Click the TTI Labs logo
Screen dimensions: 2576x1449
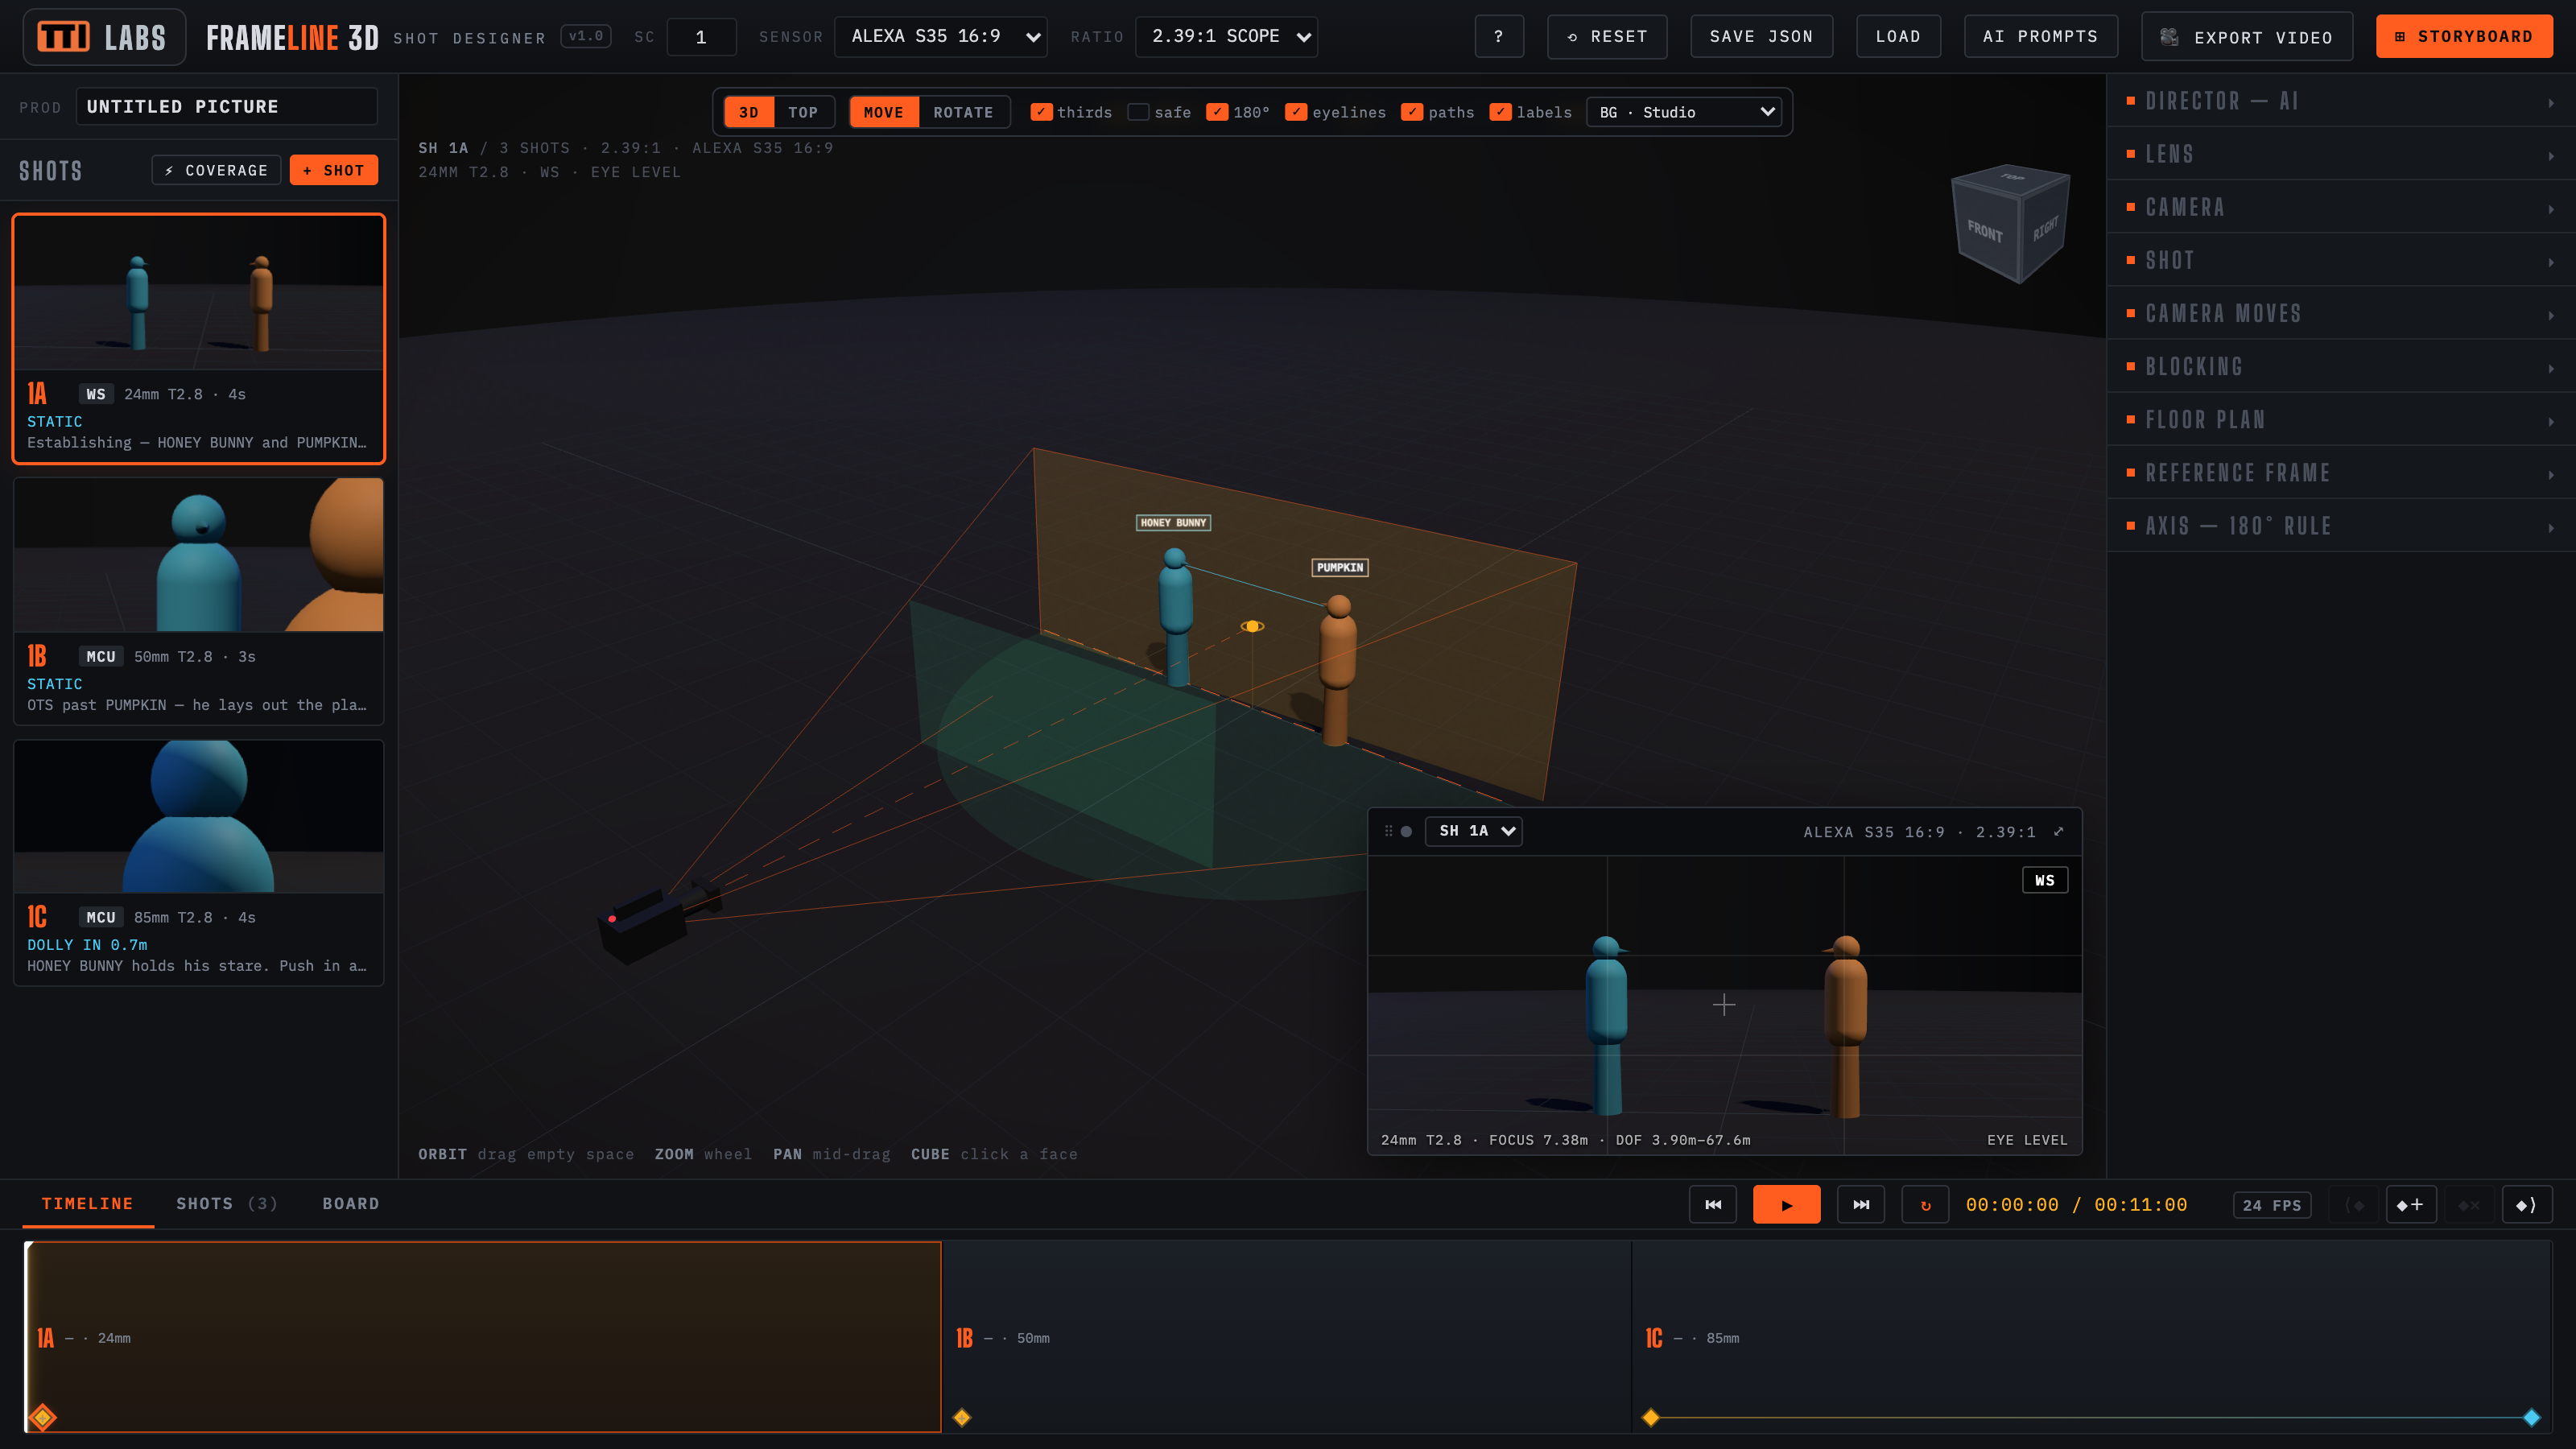click(104, 37)
